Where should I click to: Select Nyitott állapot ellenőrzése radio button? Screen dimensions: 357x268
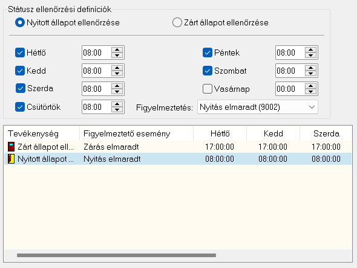[20, 22]
